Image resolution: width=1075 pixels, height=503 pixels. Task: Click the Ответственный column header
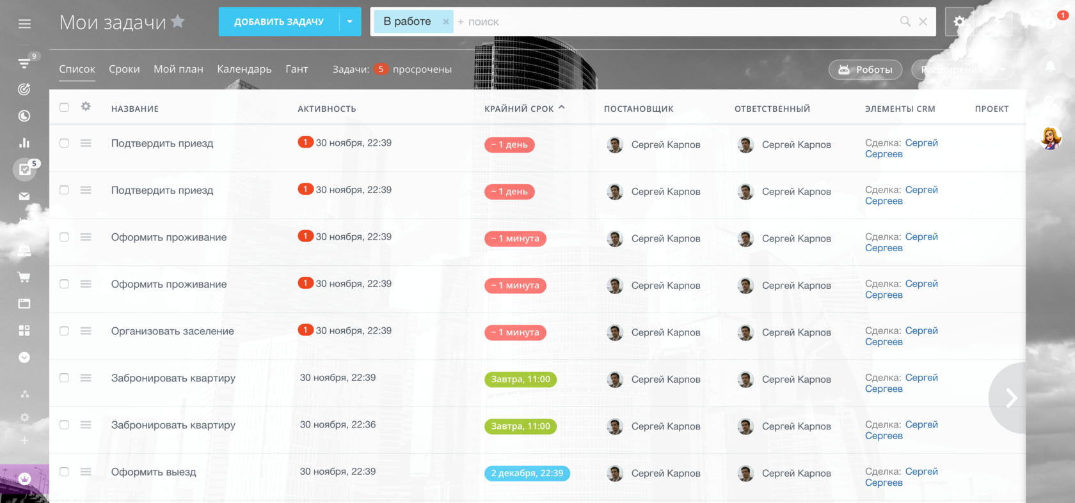[x=772, y=109]
